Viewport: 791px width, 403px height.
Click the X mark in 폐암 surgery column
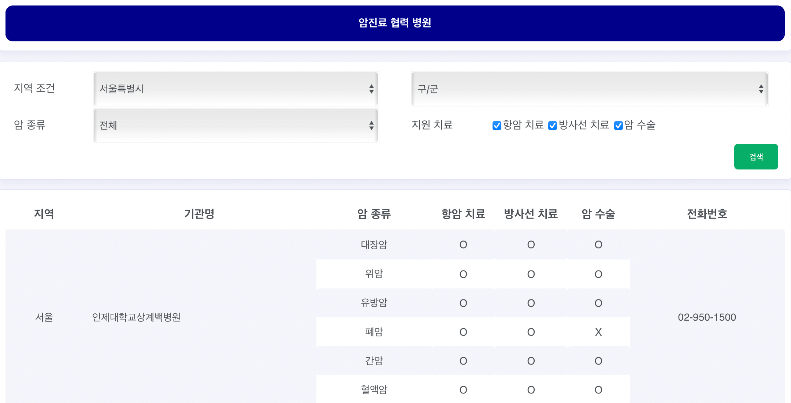598,332
